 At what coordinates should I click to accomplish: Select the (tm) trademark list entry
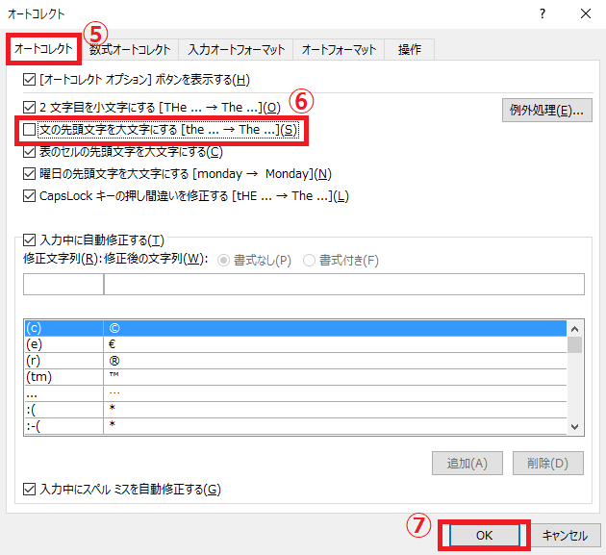(x=295, y=377)
